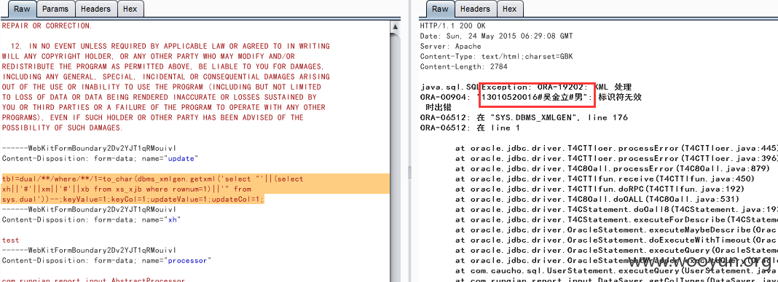Click the 'T4CTTIoer.java:445' stack trace line
Viewport: 778px width, 282px height.
coord(617,148)
